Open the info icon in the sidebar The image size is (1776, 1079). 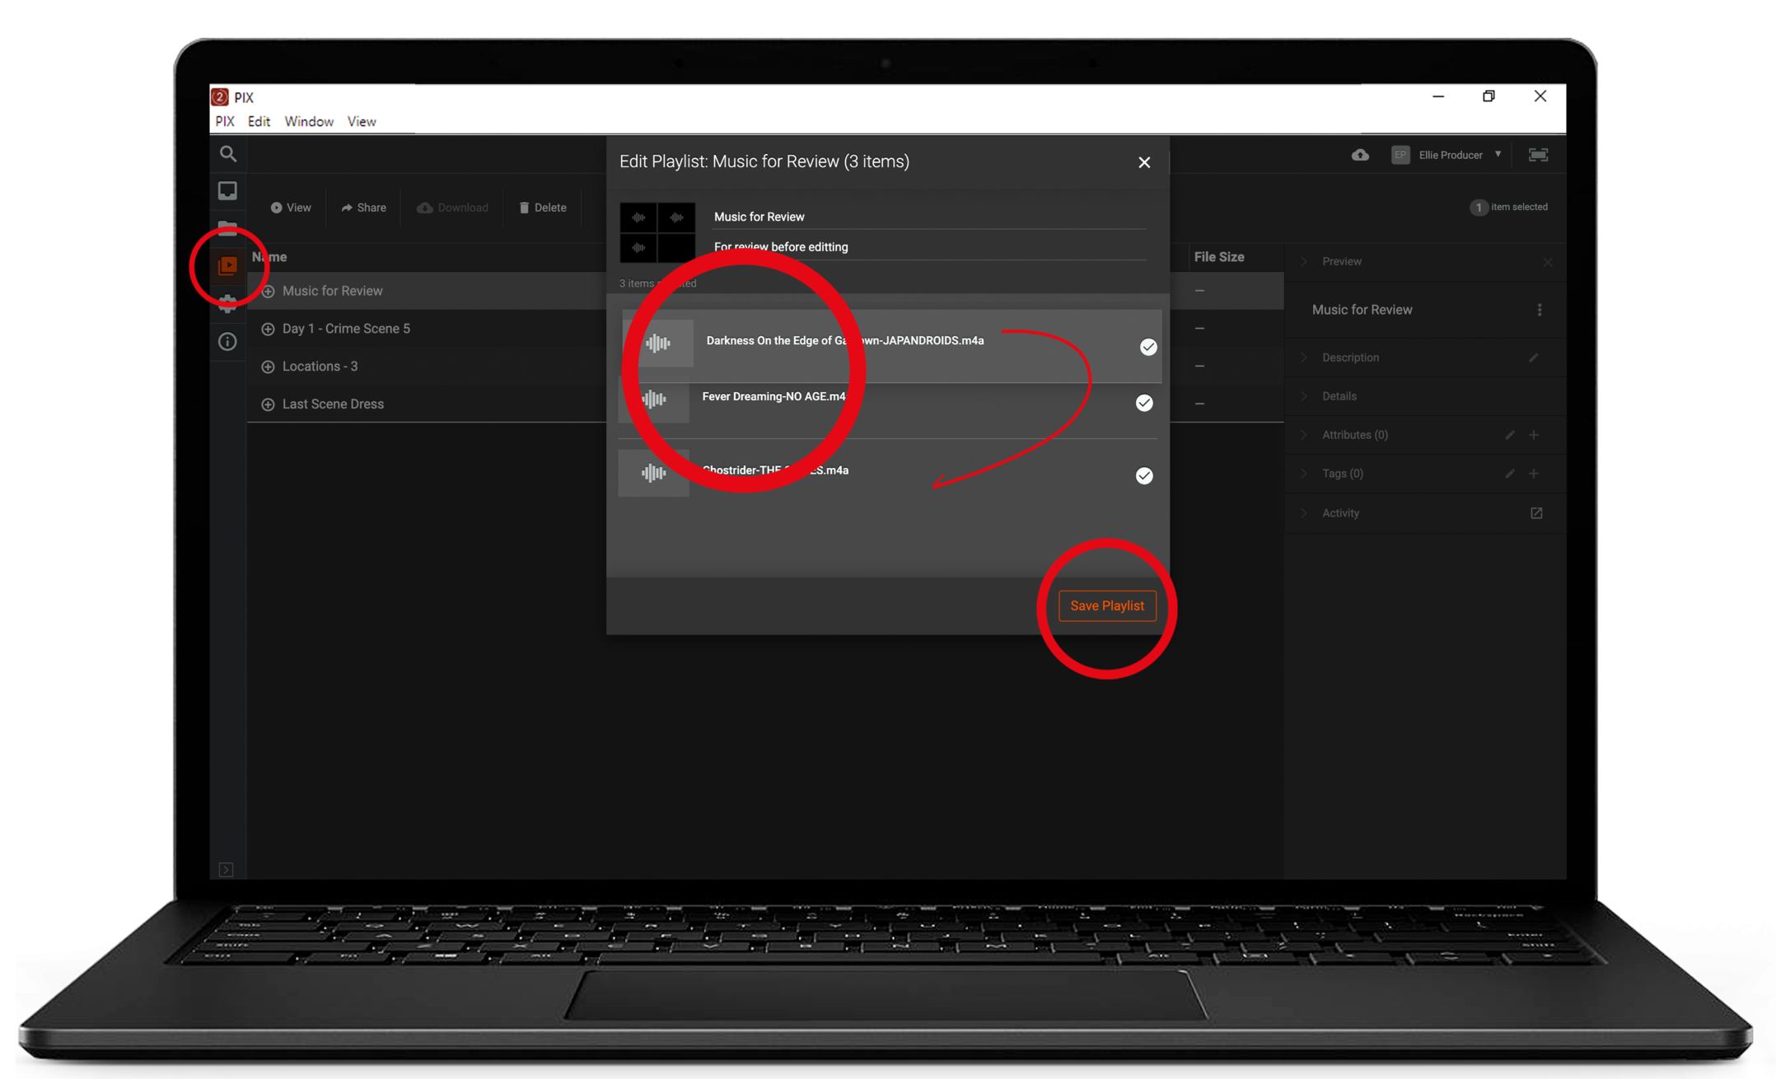228,342
